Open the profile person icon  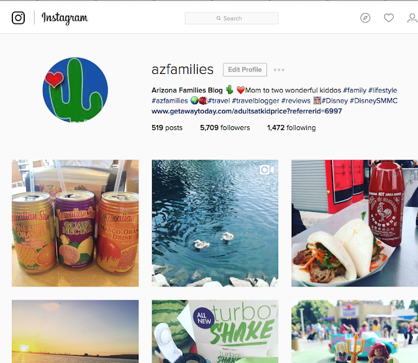pos(412,18)
